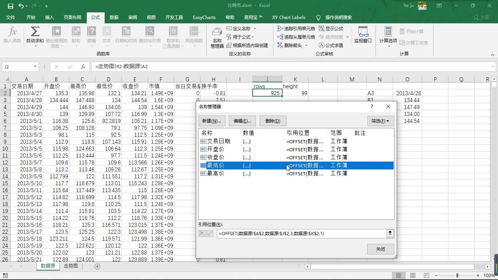Collapse the ribbon with the up chevron
This screenshot has height=280, width=498.
pos(493,55)
